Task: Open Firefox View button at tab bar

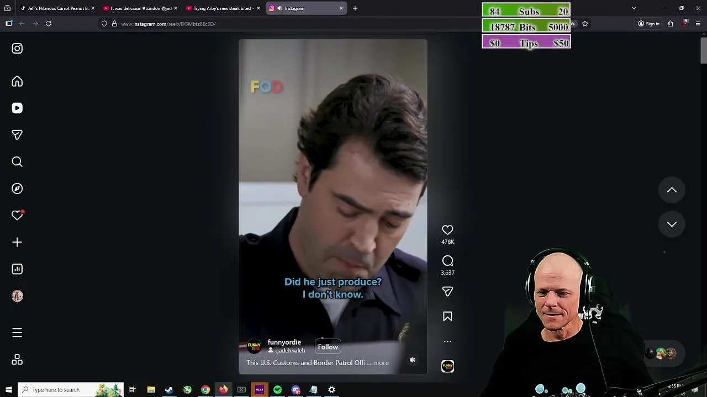Action: [8, 8]
